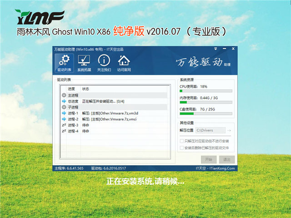291x218 pixels.
Task: Click the arrow icon beside 进程-2
Action: tap(64, 119)
